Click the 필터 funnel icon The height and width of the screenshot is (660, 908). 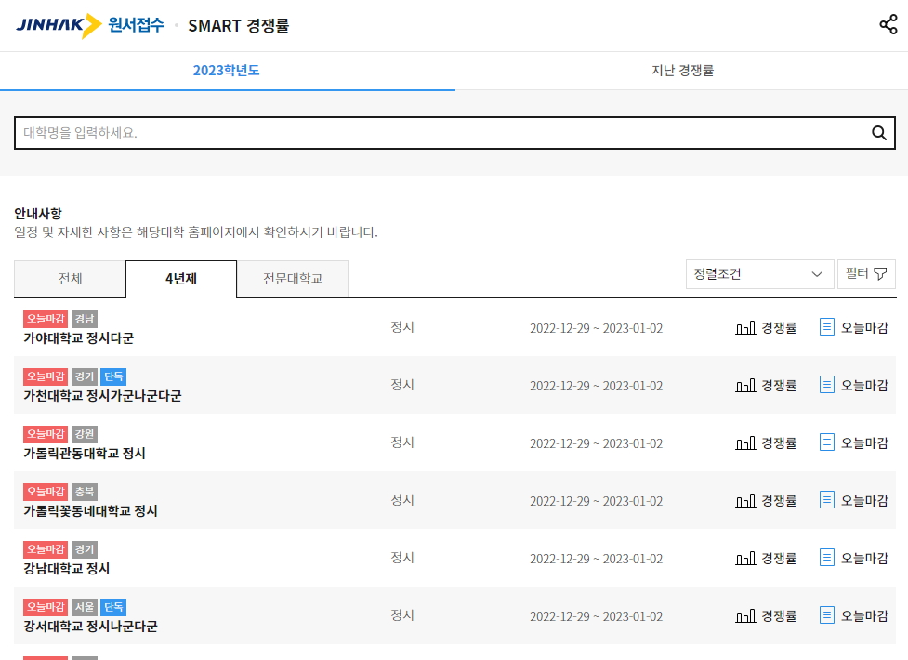pos(879,273)
